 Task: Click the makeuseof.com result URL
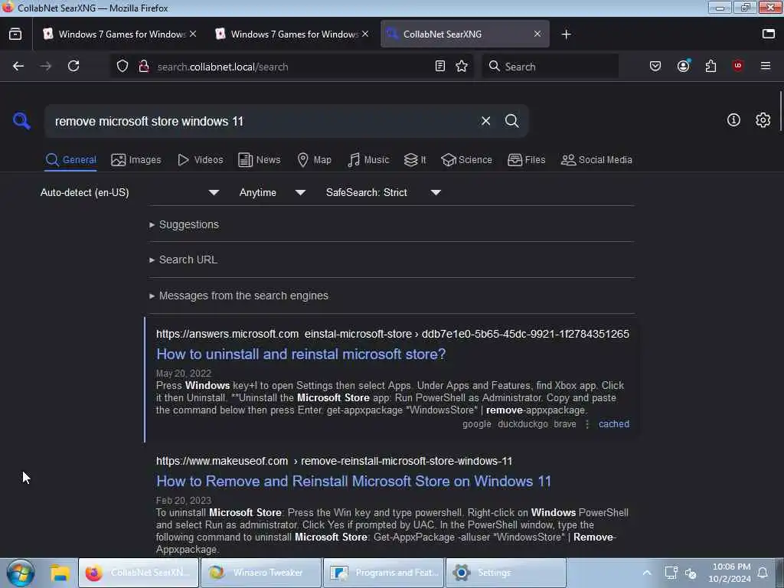coord(334,460)
